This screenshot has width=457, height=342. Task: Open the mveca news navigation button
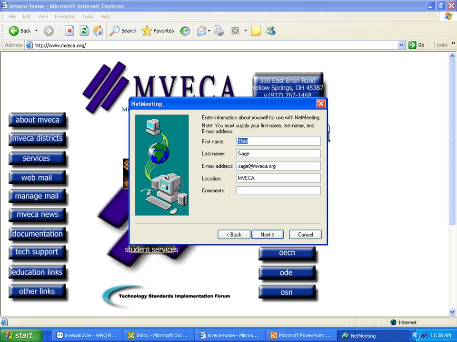tap(37, 215)
